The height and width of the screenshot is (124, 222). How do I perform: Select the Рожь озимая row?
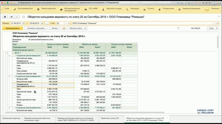click(75, 71)
